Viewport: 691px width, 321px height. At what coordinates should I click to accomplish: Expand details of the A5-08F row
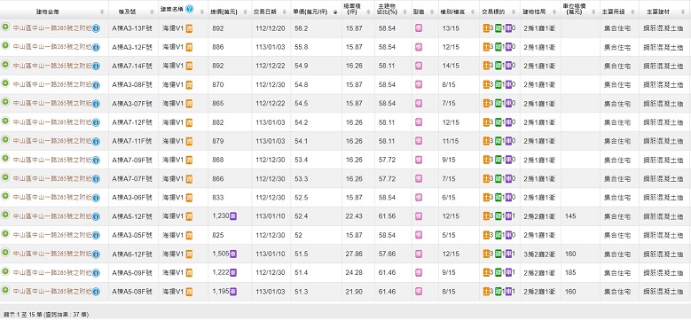tap(5, 290)
